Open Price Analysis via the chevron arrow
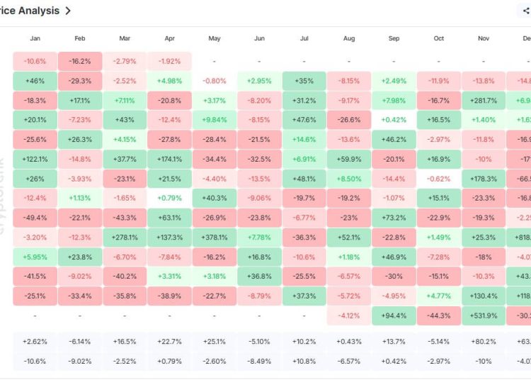 pos(68,11)
